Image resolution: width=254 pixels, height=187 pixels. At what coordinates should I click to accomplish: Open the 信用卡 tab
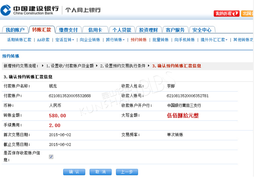[x=95, y=30]
